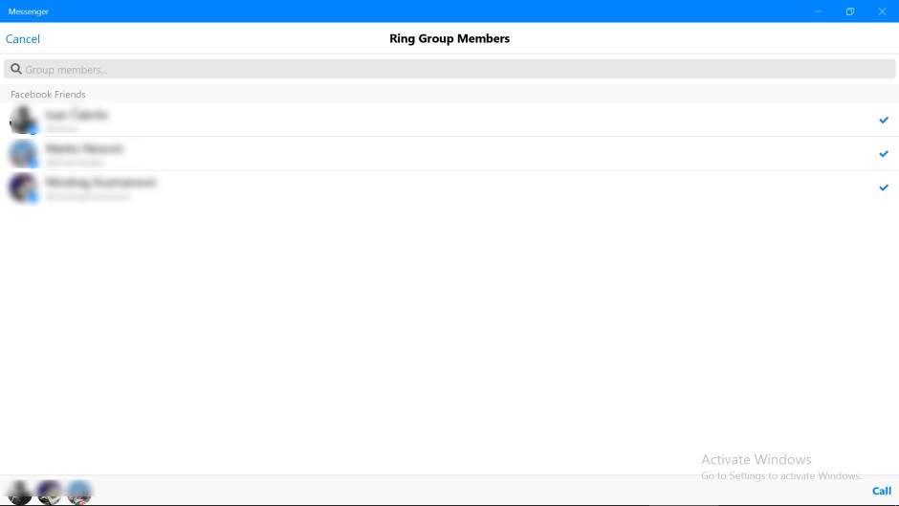The height and width of the screenshot is (506, 899).
Task: Maximize the Messenger window
Action: [x=849, y=11]
